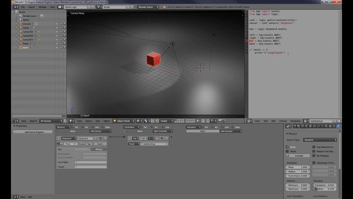Open the Format menu in text editor
This screenshot has width=353, height=199.
283,121
